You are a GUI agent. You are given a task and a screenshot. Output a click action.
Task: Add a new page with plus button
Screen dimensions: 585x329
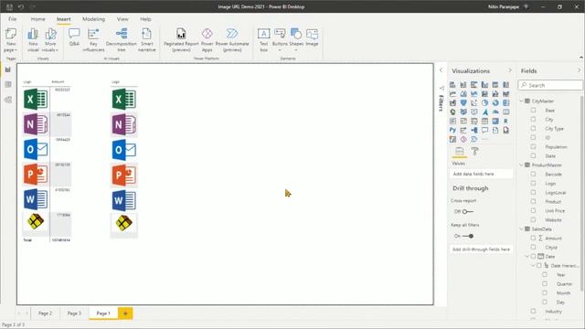tap(125, 313)
